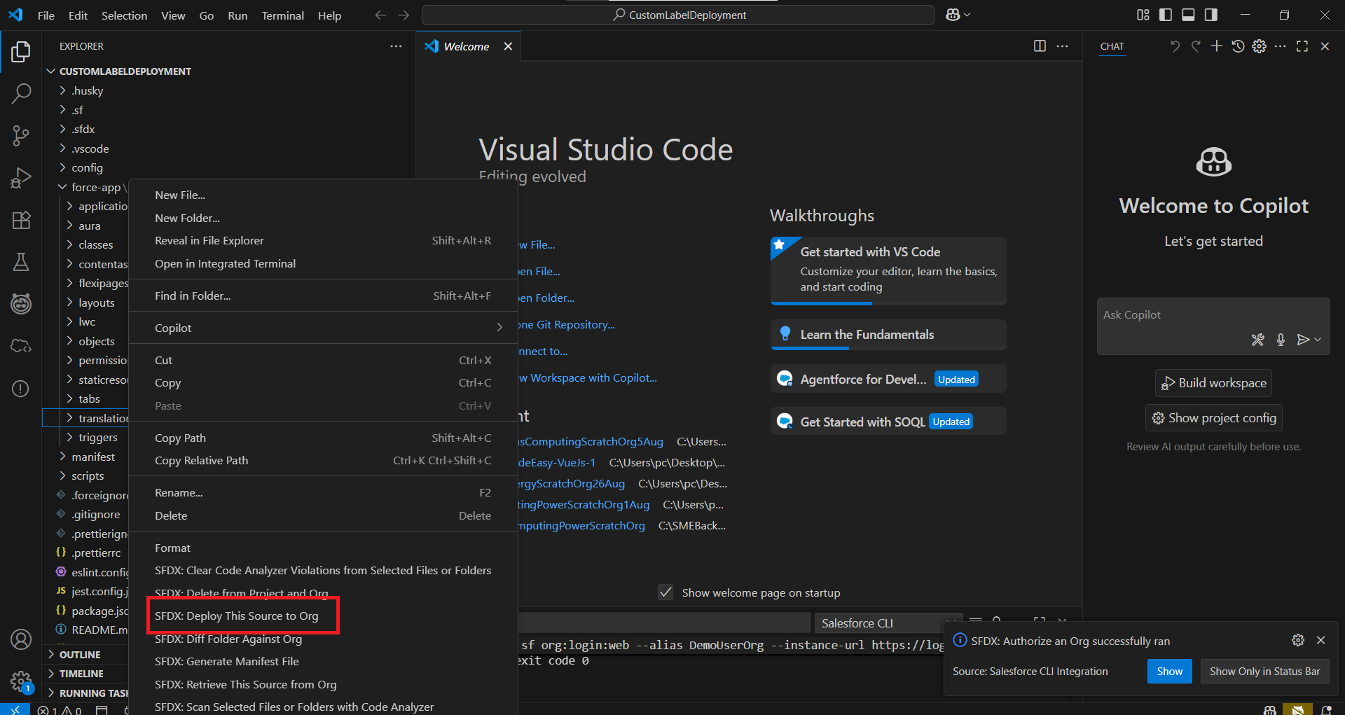
Task: Expand the manifest folder
Action: pos(92,457)
